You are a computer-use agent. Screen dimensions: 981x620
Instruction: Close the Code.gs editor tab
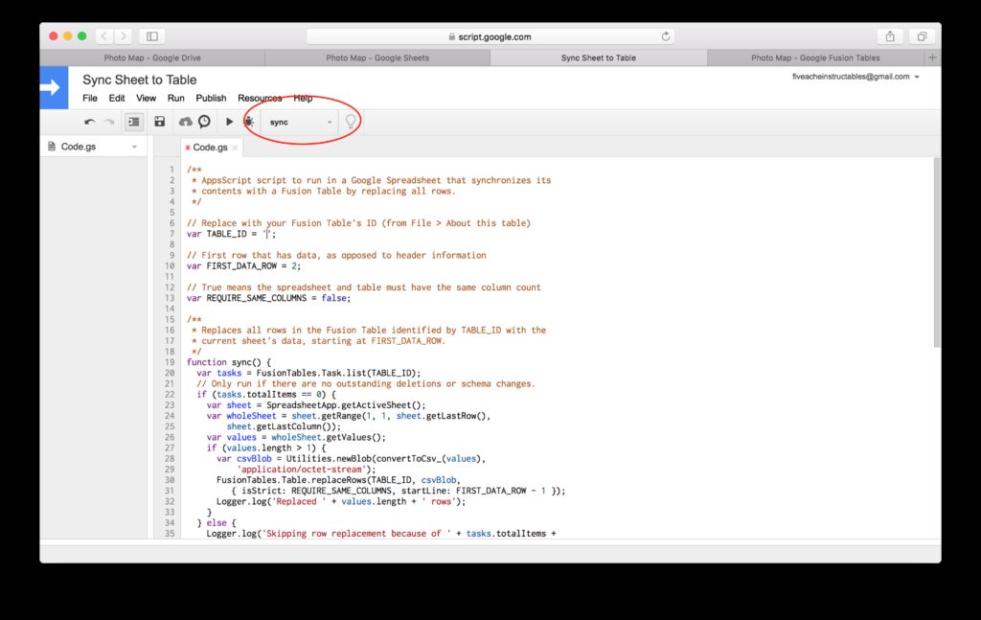pyautogui.click(x=235, y=148)
